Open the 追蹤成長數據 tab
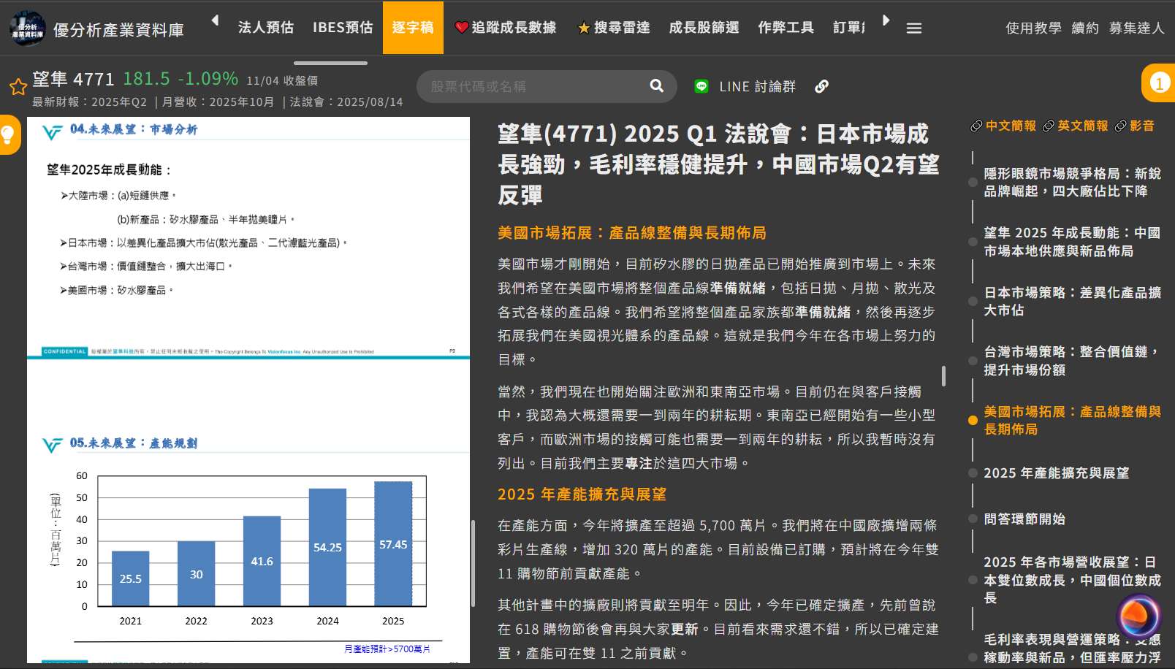This screenshot has height=669, width=1175. pos(506,28)
